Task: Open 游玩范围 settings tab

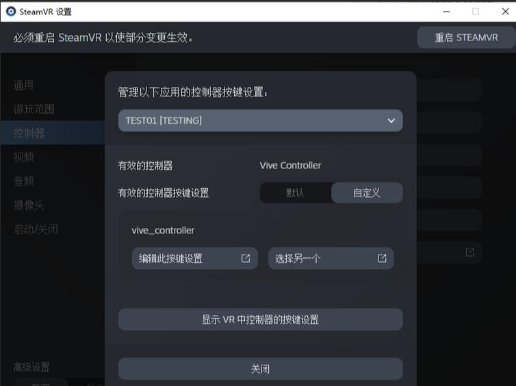Action: click(53, 110)
